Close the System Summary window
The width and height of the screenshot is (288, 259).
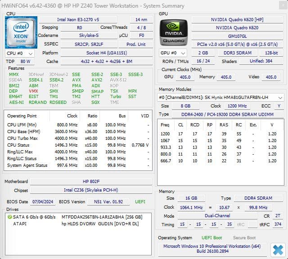[x=283, y=6]
